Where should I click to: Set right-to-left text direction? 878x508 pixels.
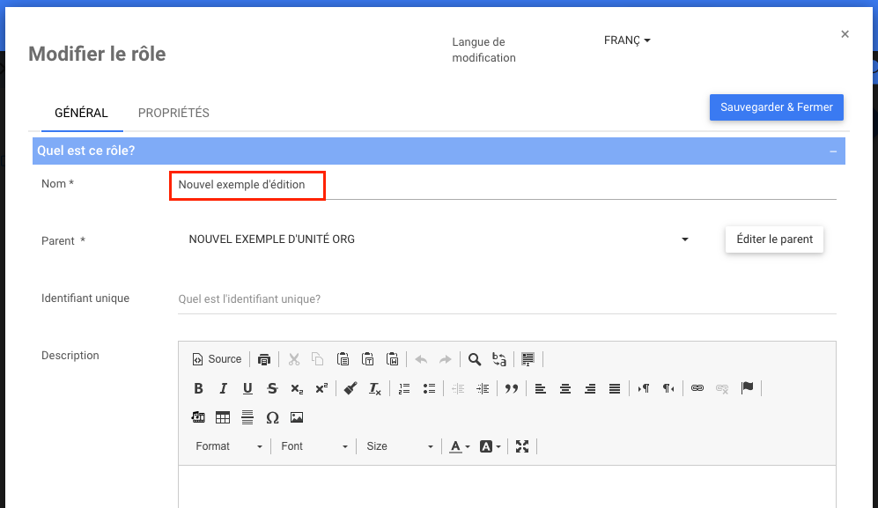point(668,388)
